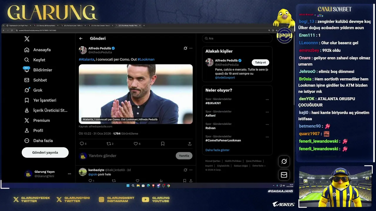Open @tvdellosport mention link
This screenshot has width=376, height=211.
point(225,78)
